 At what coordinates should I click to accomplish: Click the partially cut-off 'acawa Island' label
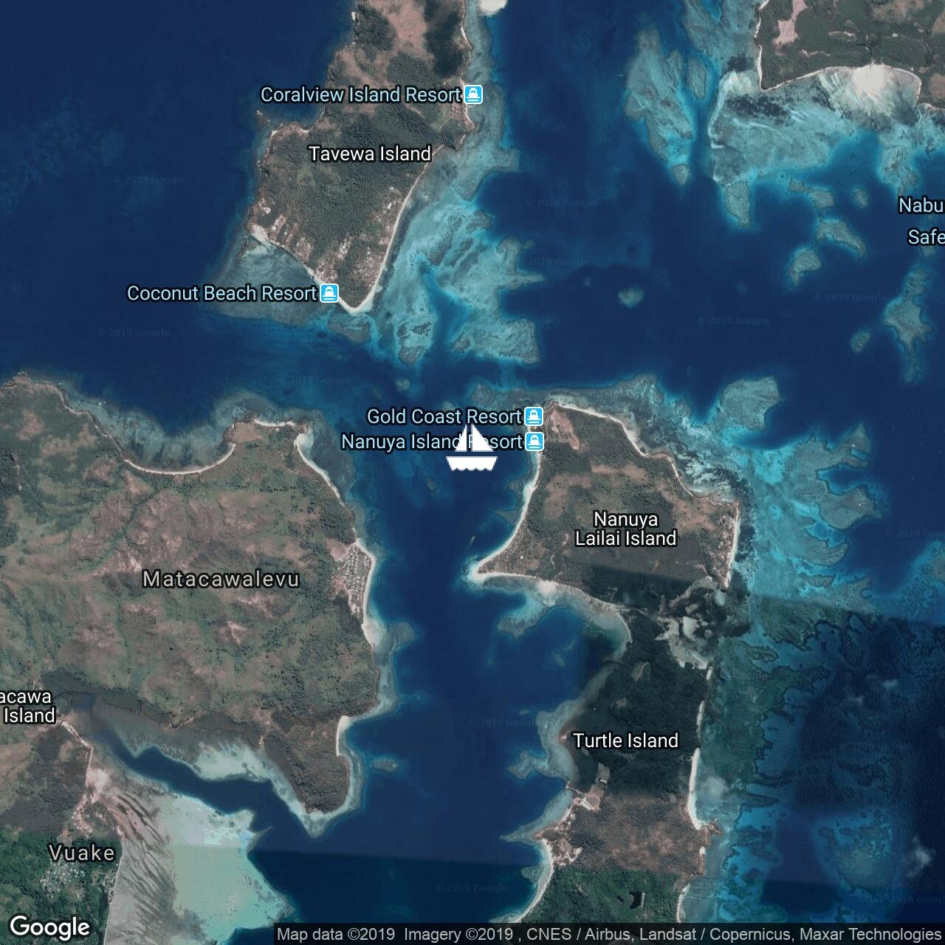(27, 706)
